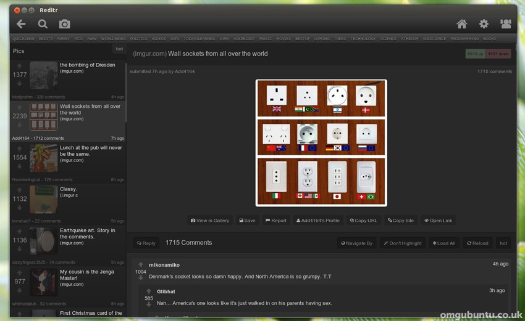Screen dimensions: 525x321
Task: Click the View in Gallery button
Action: [210, 221]
